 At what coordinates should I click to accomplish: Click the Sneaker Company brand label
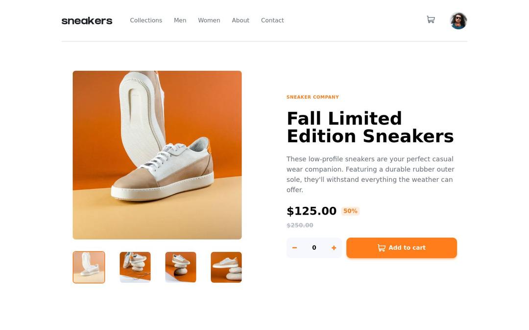(313, 97)
